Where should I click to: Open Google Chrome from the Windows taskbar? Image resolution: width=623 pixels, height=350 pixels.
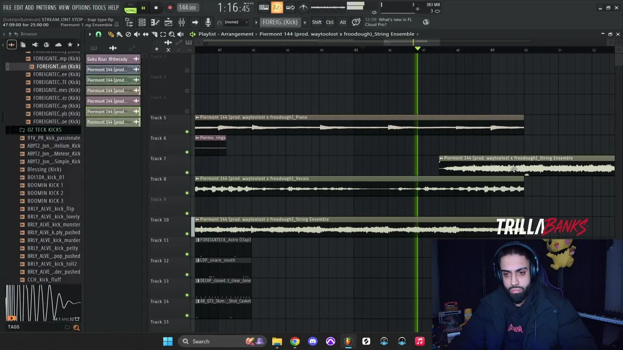pos(294,341)
